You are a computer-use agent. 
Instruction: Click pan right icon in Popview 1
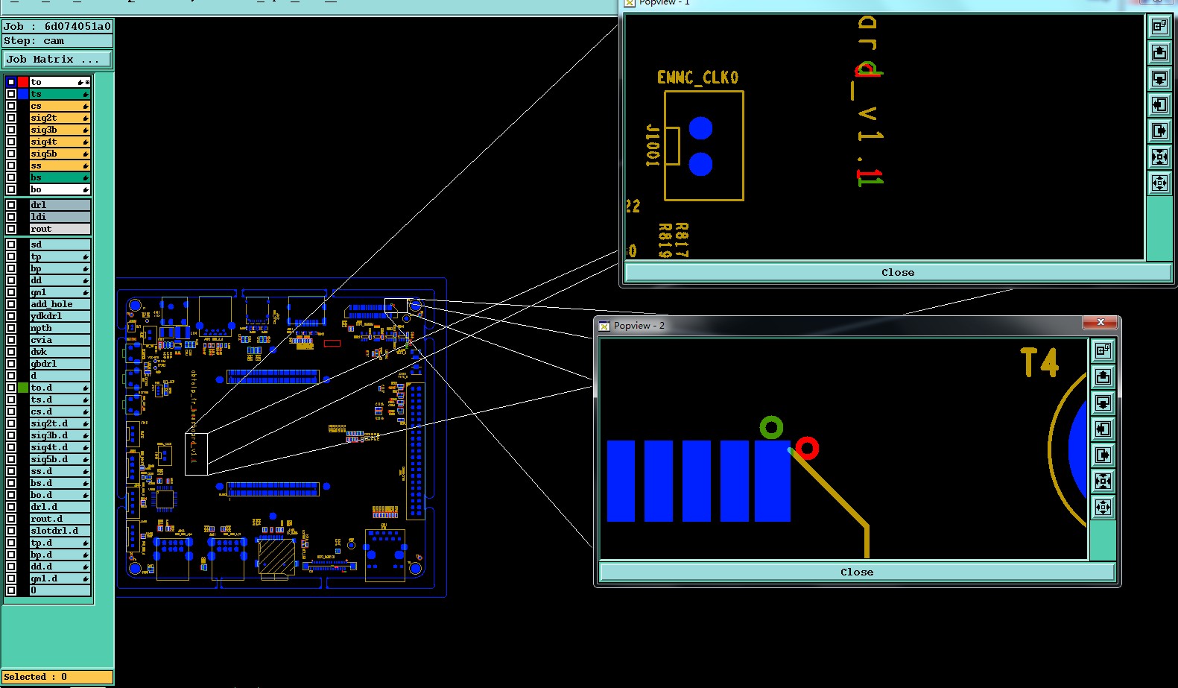[1159, 130]
